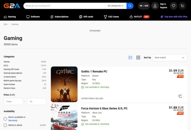191x130 pixels.
Task: Open Gothic 1 Remake cover thumbnail
Action: [64, 84]
